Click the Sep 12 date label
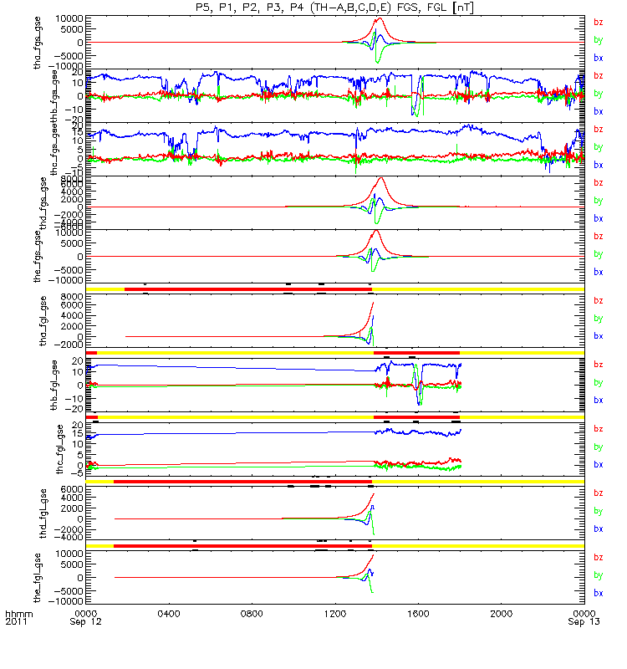The height and width of the screenshot is (669, 627). [x=86, y=621]
